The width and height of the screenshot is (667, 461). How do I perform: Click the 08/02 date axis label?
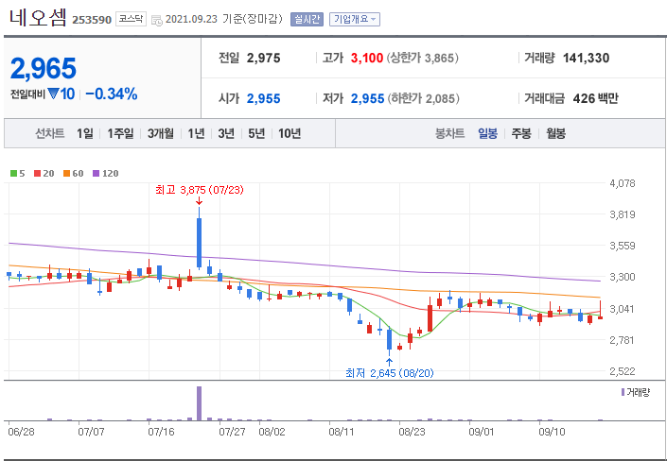(x=272, y=432)
